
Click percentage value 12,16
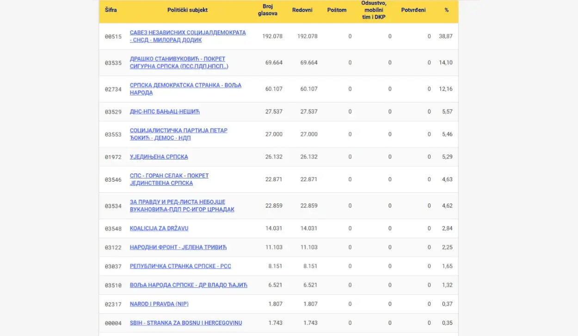coord(446,89)
